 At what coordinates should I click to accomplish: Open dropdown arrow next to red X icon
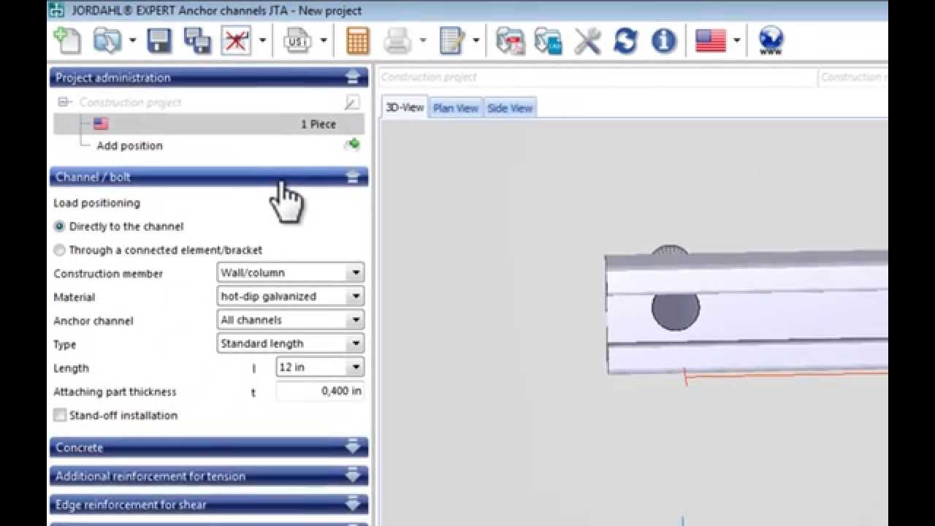(262, 40)
